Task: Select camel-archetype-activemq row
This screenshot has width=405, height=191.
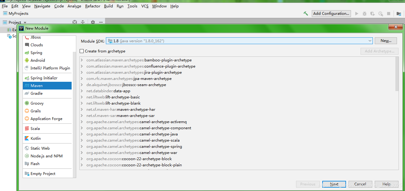Action: [x=237, y=122]
